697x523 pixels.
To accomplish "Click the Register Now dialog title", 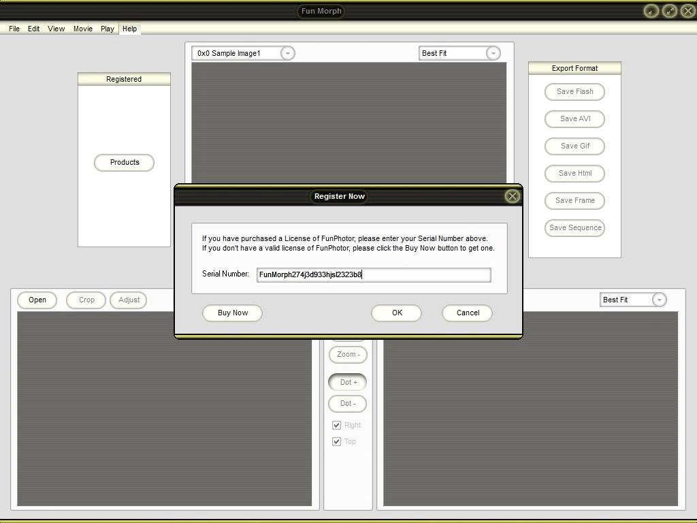I will 339,196.
